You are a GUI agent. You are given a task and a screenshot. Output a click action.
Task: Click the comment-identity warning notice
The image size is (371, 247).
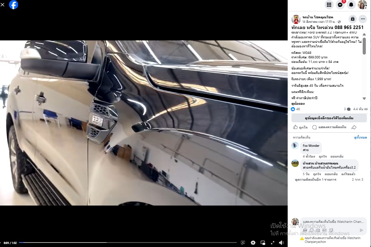point(330,240)
